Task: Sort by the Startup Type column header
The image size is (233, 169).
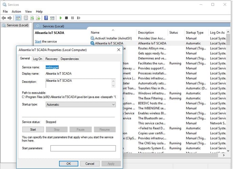Action: [x=194, y=33]
